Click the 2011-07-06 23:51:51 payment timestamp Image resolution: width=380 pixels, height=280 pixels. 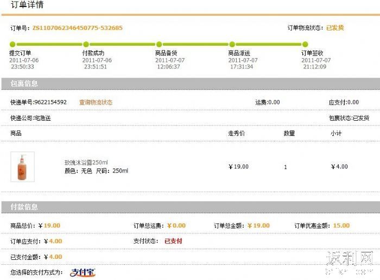97,63
